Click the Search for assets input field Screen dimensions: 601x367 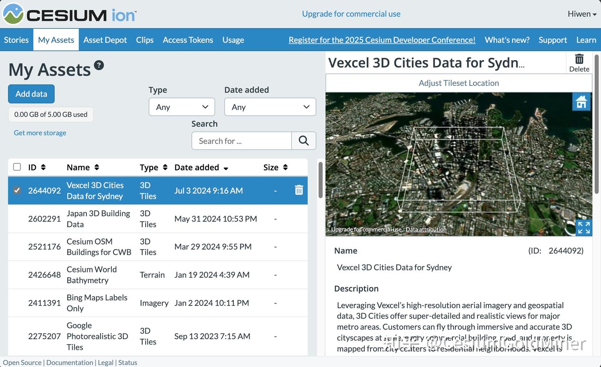[x=242, y=141]
